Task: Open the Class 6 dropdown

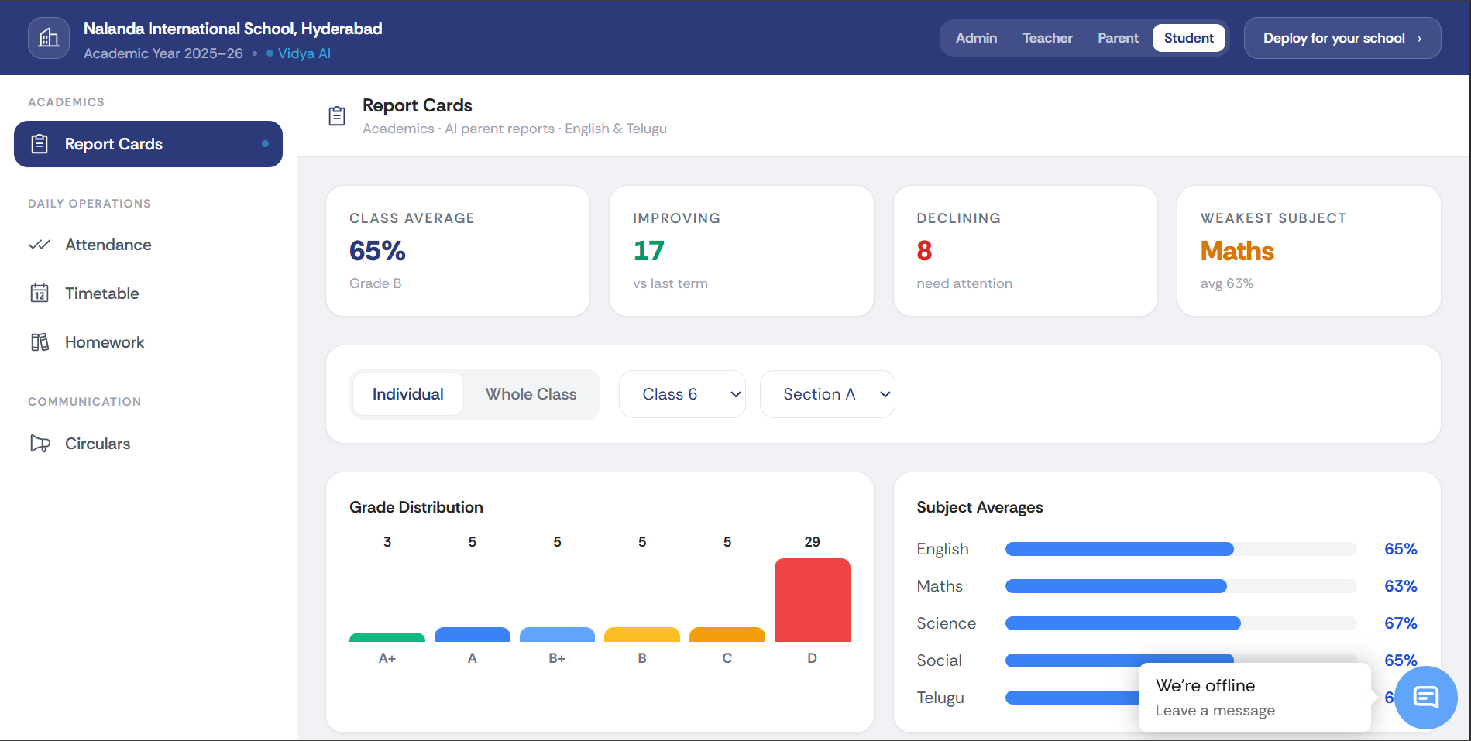Action: click(x=682, y=394)
